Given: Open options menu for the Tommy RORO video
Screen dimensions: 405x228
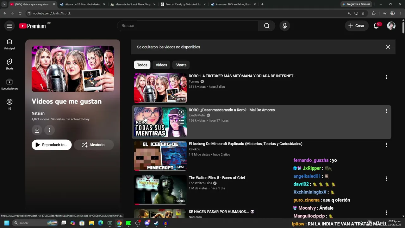Looking at the screenshot, I should 386,77.
